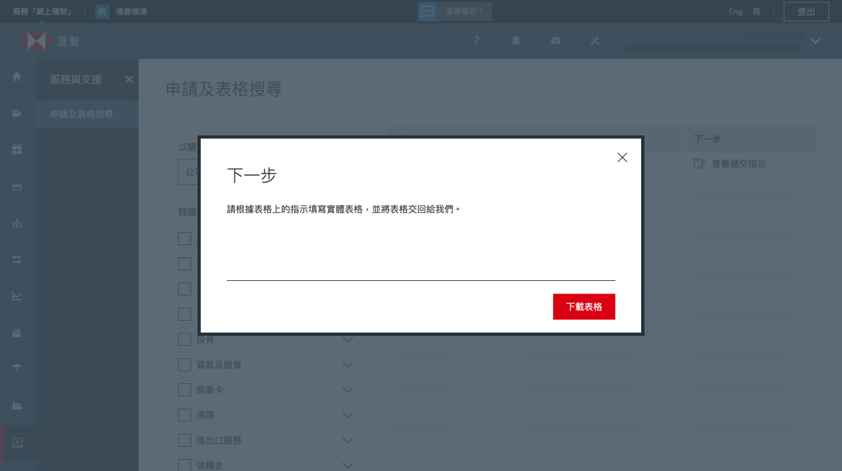The image size is (842, 471).
Task: Expand the 進出口服務 section
Action: coord(348,440)
